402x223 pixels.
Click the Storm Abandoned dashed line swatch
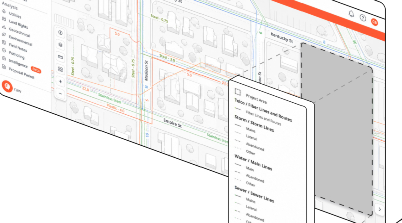238,140
